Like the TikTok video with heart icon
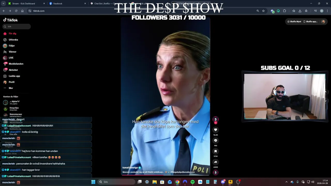The height and width of the screenshot is (186, 331). 215,130
